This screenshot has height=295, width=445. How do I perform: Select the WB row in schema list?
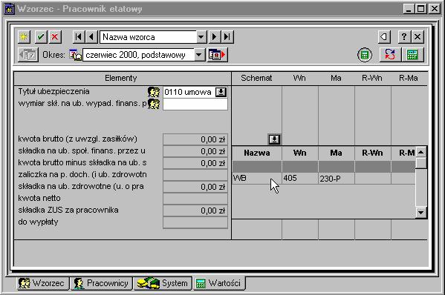[323, 179]
